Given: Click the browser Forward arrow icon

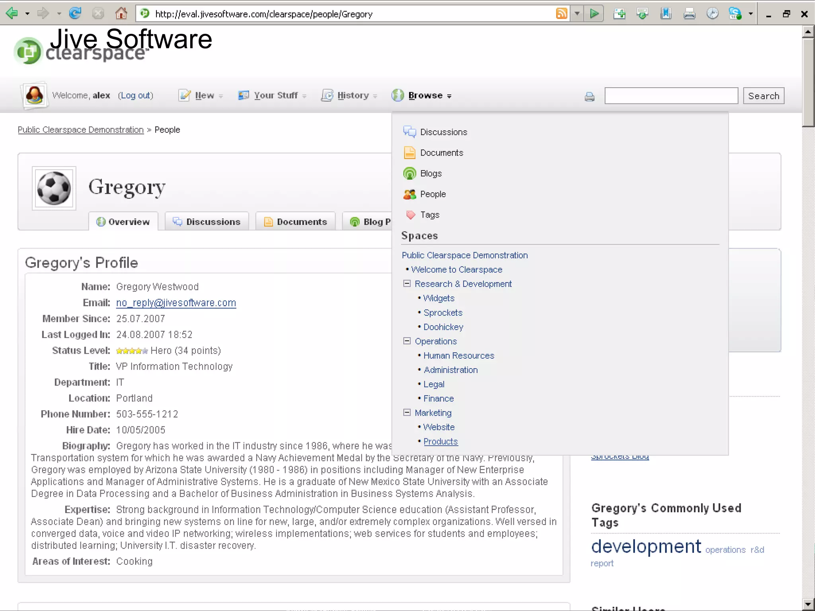Looking at the screenshot, I should [43, 14].
